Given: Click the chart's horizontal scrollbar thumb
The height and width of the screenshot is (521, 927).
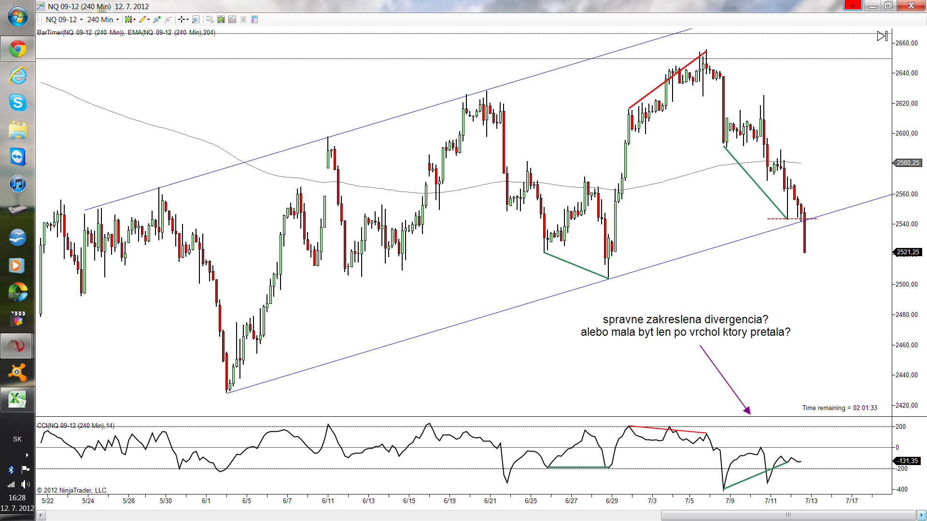Looking at the screenshot, I should tap(788, 515).
